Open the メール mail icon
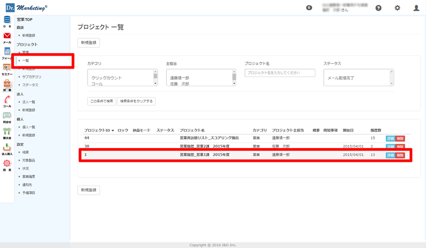Viewport: 426px width, 248px height. 7,36
